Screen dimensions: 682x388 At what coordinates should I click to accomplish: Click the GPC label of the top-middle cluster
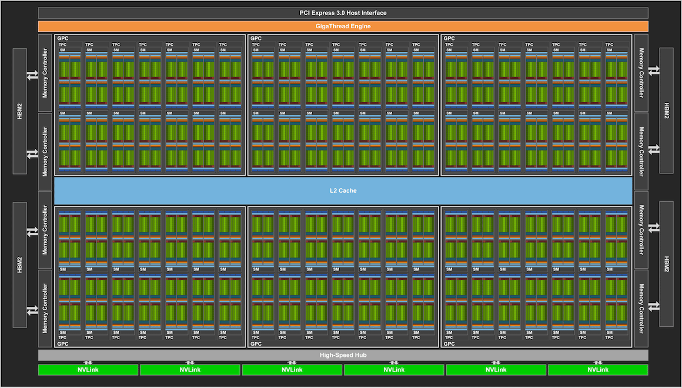[x=256, y=39]
